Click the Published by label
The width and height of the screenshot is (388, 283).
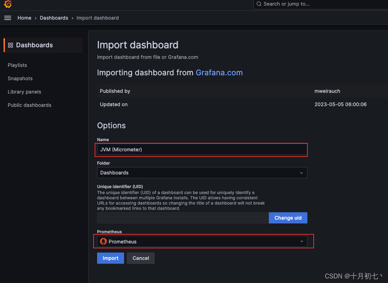coord(115,91)
